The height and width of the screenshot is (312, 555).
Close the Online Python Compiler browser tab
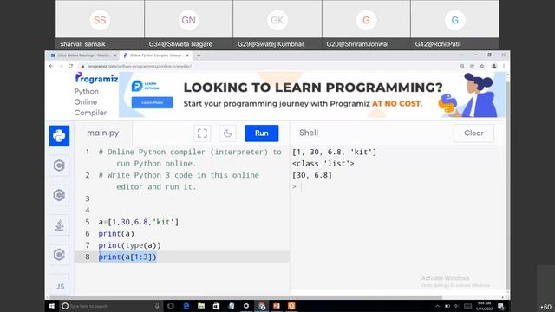[x=187, y=55]
